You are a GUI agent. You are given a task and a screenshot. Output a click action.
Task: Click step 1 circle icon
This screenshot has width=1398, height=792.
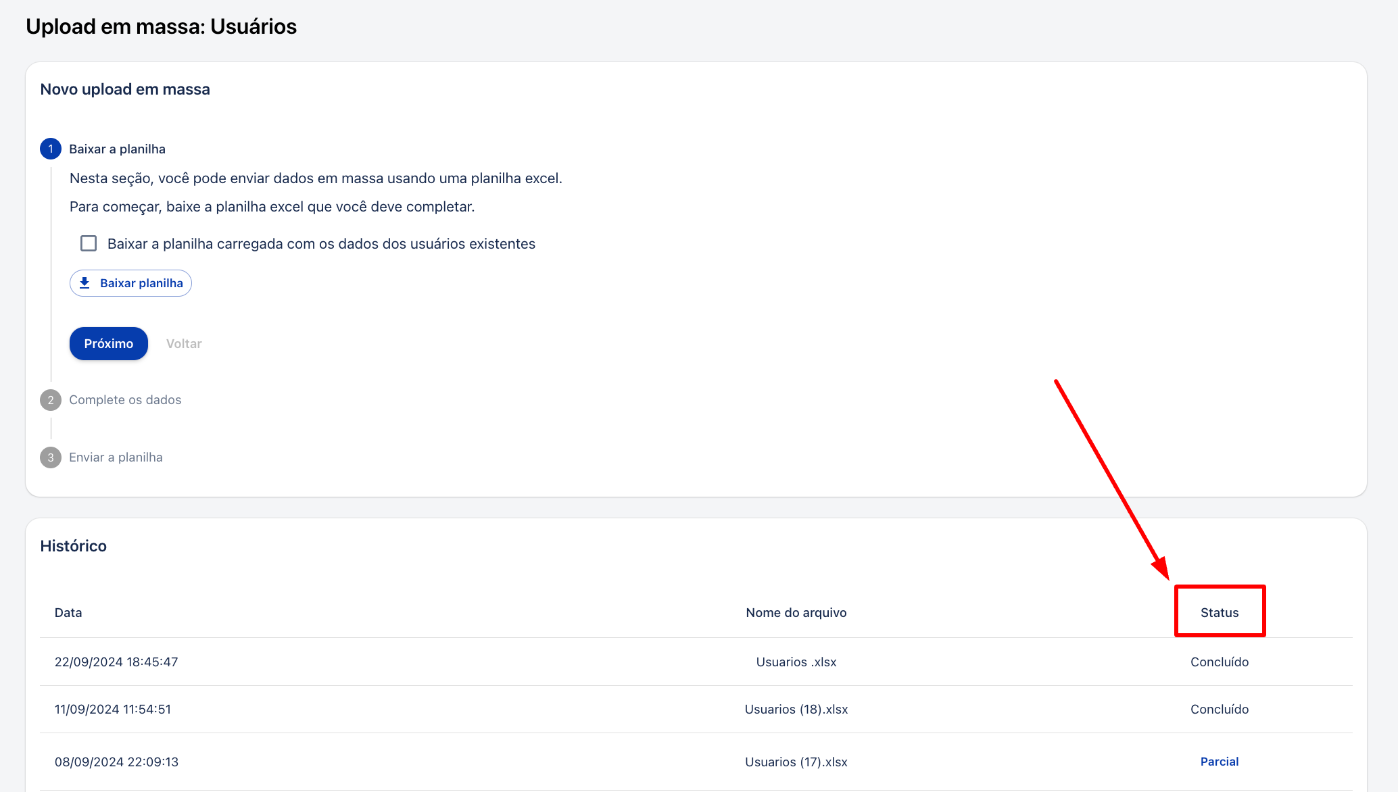pos(51,149)
